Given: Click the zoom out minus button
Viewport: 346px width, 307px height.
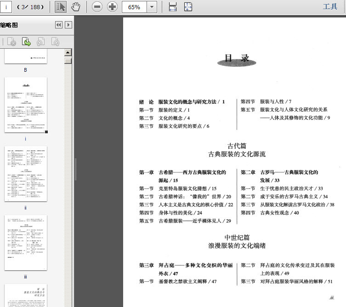Looking at the screenshot, I should [97, 7].
